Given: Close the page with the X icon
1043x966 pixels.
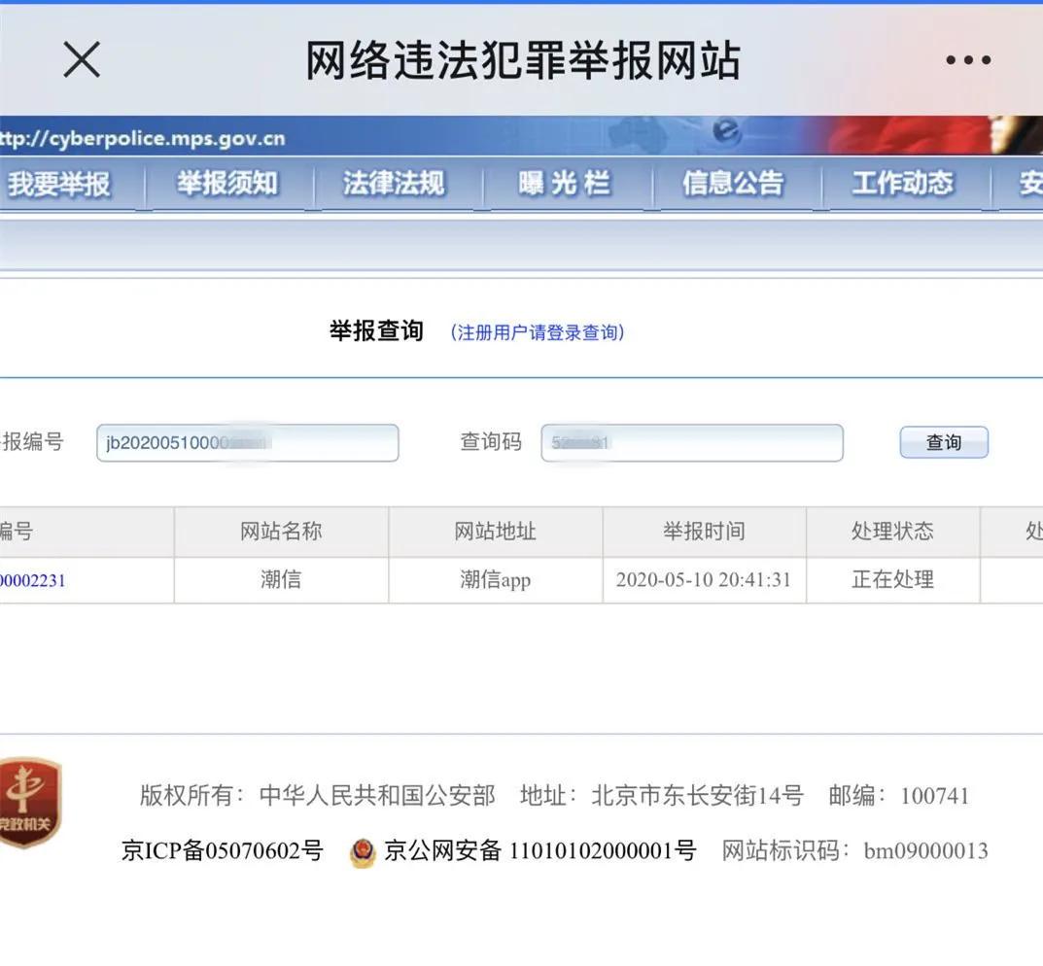Looking at the screenshot, I should click(x=82, y=60).
